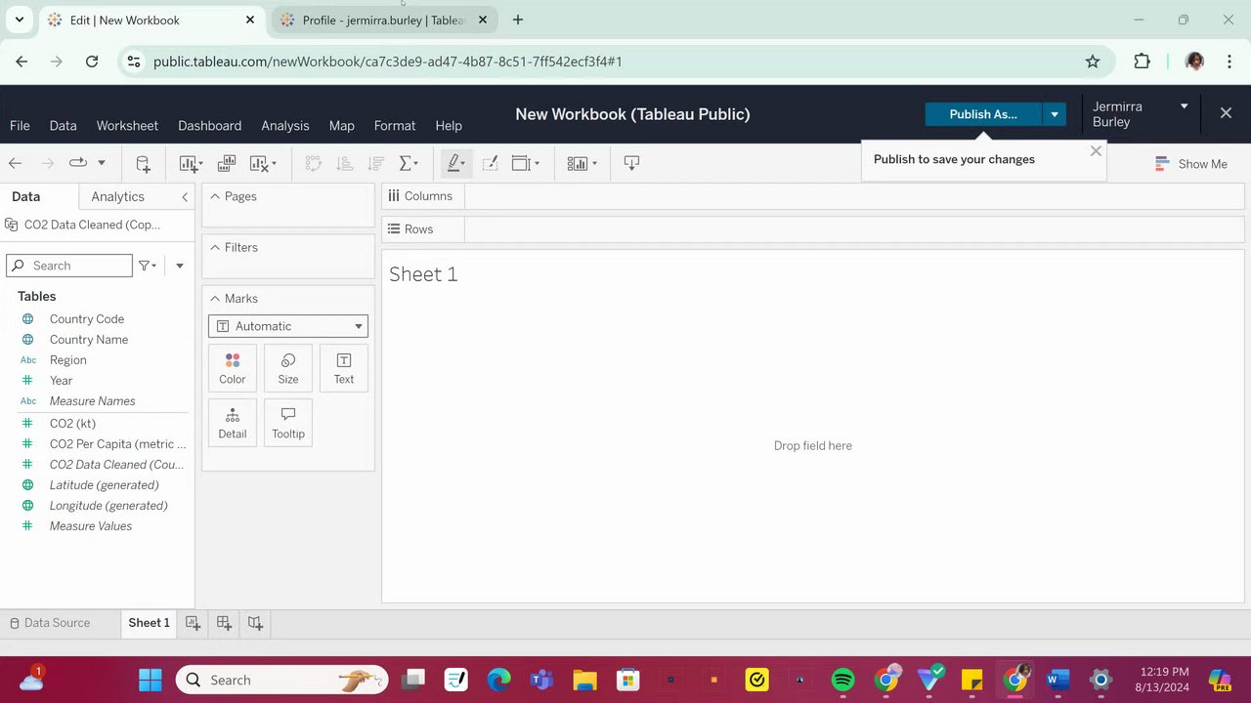Select the Sheet 1 tab
Image resolution: width=1251 pixels, height=703 pixels.
click(149, 623)
